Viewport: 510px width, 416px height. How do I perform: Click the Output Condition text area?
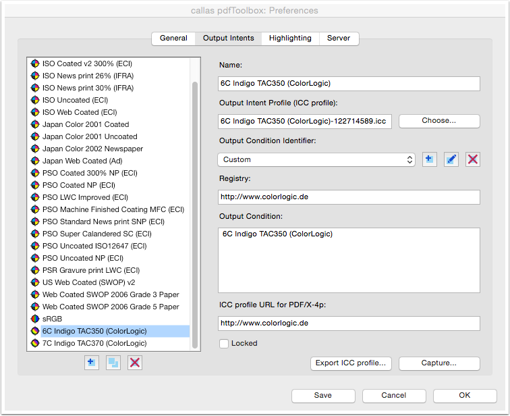click(x=349, y=260)
